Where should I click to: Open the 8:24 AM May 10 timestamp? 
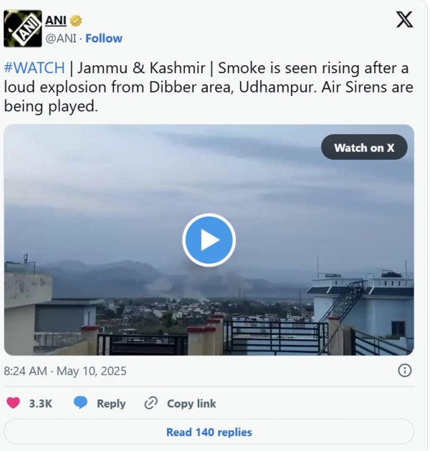[x=65, y=371]
